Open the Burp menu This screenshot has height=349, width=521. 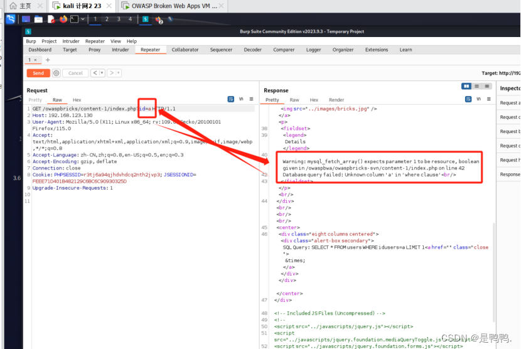pyautogui.click(x=31, y=41)
